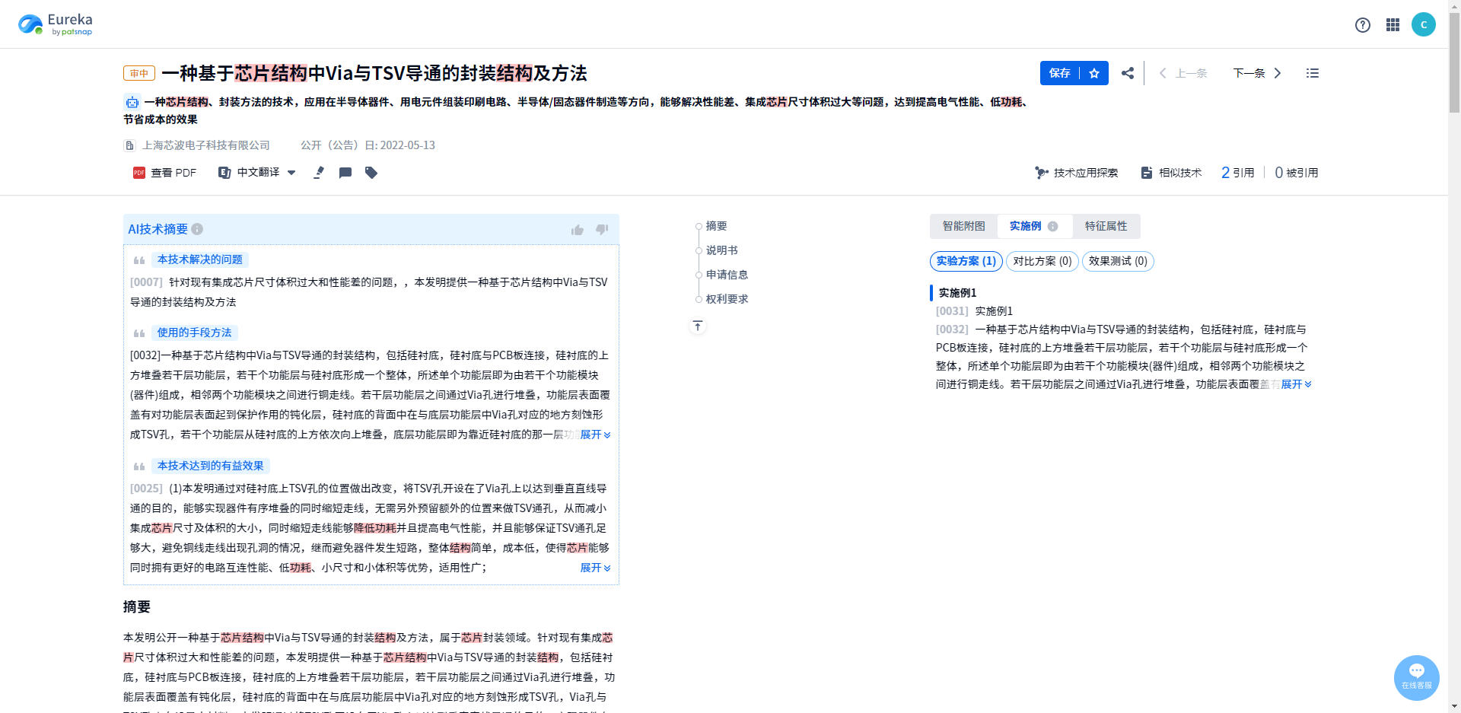Click the share icon beside 保存
Screen dimensions: 1461x713
coord(1128,73)
